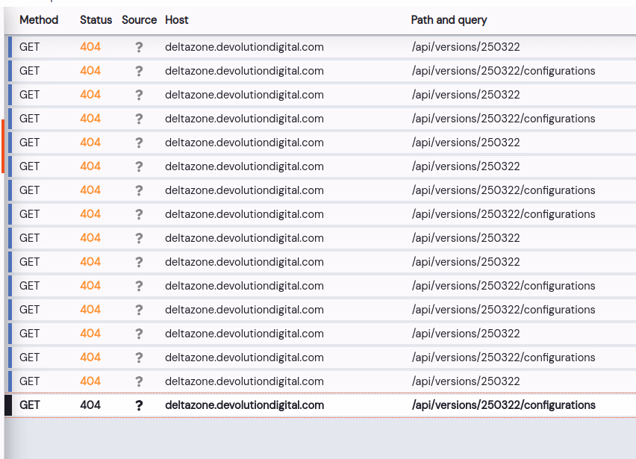The width and height of the screenshot is (636, 459).
Task: Click the empty area below the request list
Action: click(321, 439)
